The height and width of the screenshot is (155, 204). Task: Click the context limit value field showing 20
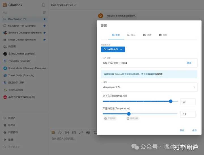(188, 102)
